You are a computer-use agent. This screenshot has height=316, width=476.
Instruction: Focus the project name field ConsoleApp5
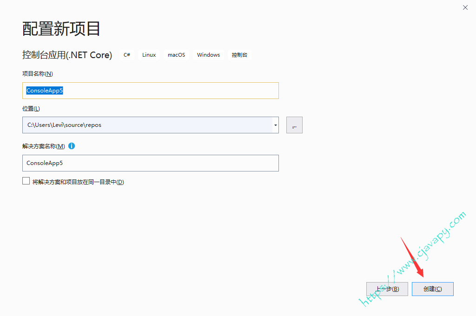pyautogui.click(x=151, y=91)
